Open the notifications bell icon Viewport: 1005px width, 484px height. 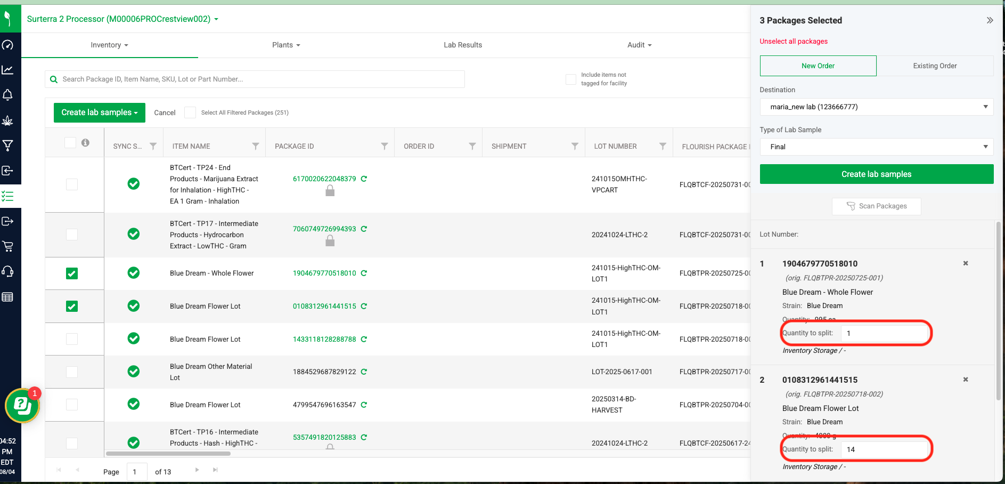7,95
